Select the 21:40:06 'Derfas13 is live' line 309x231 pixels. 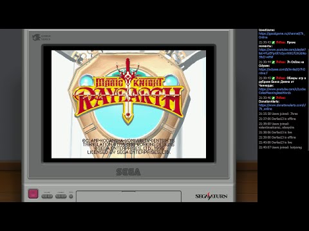[x=276, y=142]
